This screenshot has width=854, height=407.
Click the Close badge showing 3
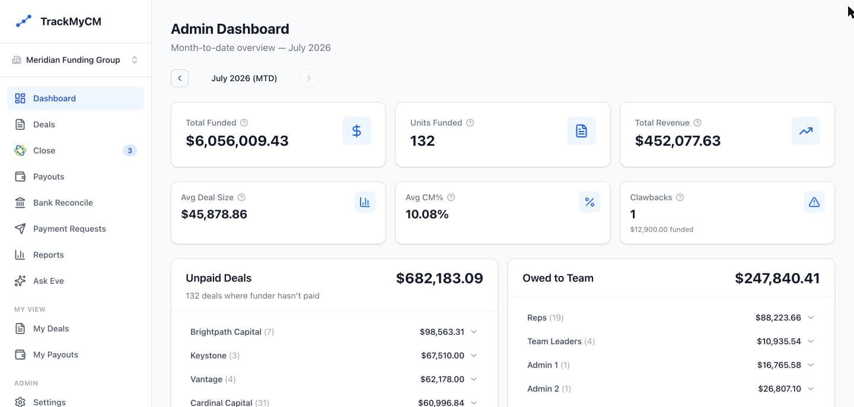[x=130, y=150]
